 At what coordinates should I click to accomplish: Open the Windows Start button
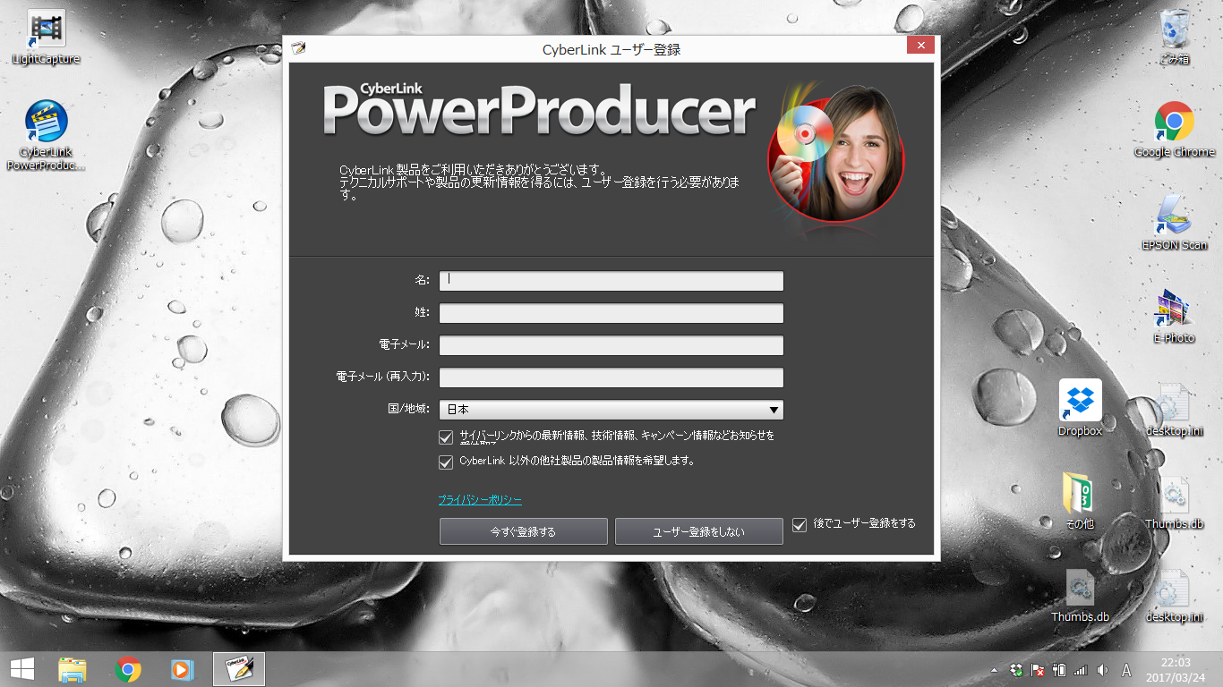coord(21,669)
